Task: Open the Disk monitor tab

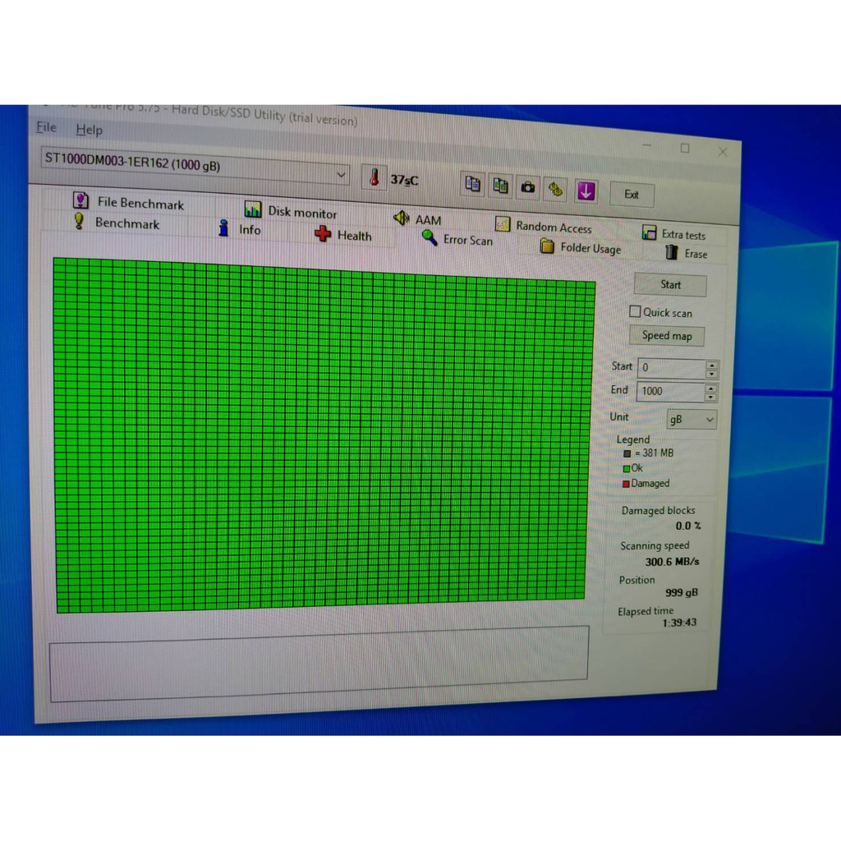Action: click(291, 211)
